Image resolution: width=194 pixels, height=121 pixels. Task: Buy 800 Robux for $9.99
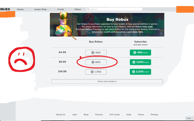tap(96, 62)
